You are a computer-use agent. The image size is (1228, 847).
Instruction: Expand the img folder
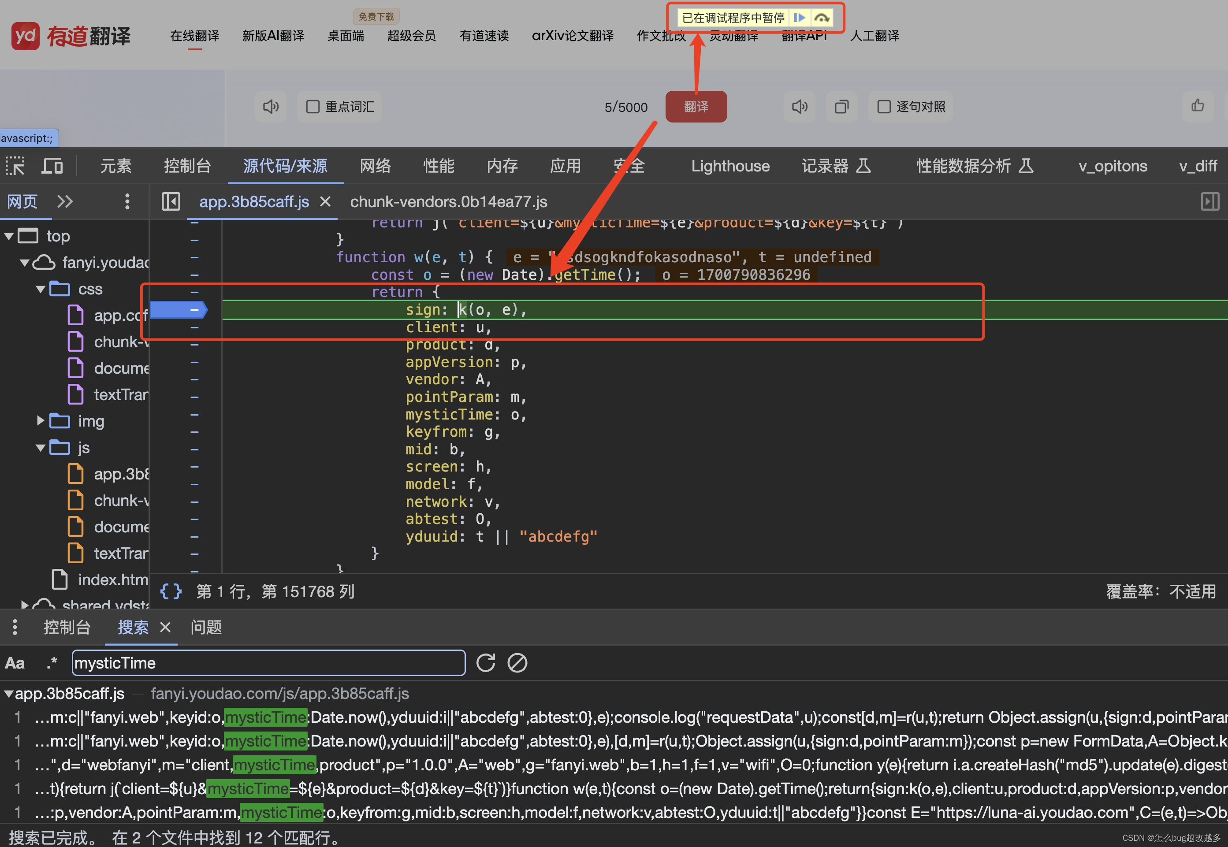41,421
